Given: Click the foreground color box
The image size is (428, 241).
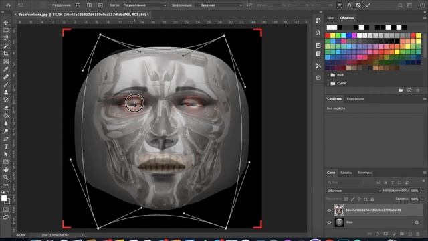Looking at the screenshot, I should [x=4, y=198].
